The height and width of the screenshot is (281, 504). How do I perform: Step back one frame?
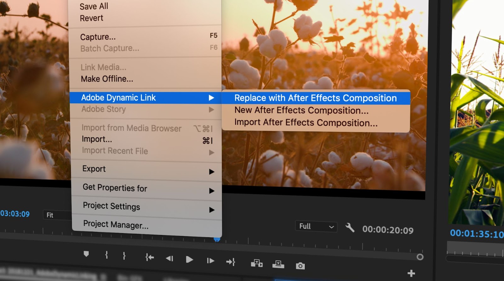click(169, 259)
